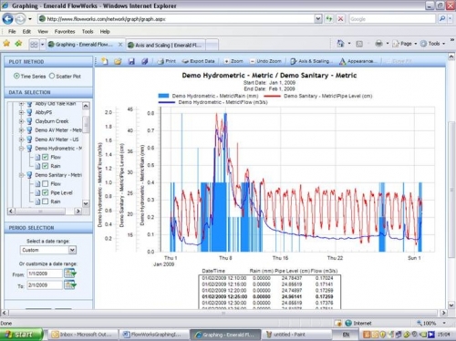This screenshot has height=341, width=456.
Task: Click the Save floppy disk icon
Action: coord(131,61)
